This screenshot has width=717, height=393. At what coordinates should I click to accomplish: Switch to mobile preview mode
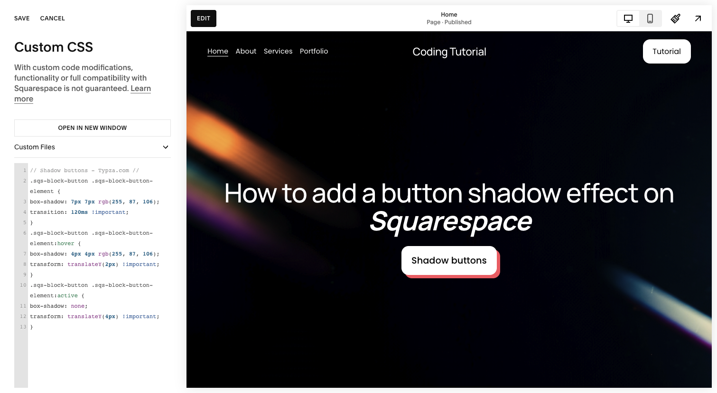click(650, 18)
